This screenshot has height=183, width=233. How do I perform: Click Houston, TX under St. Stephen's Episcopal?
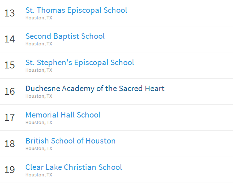(38, 70)
